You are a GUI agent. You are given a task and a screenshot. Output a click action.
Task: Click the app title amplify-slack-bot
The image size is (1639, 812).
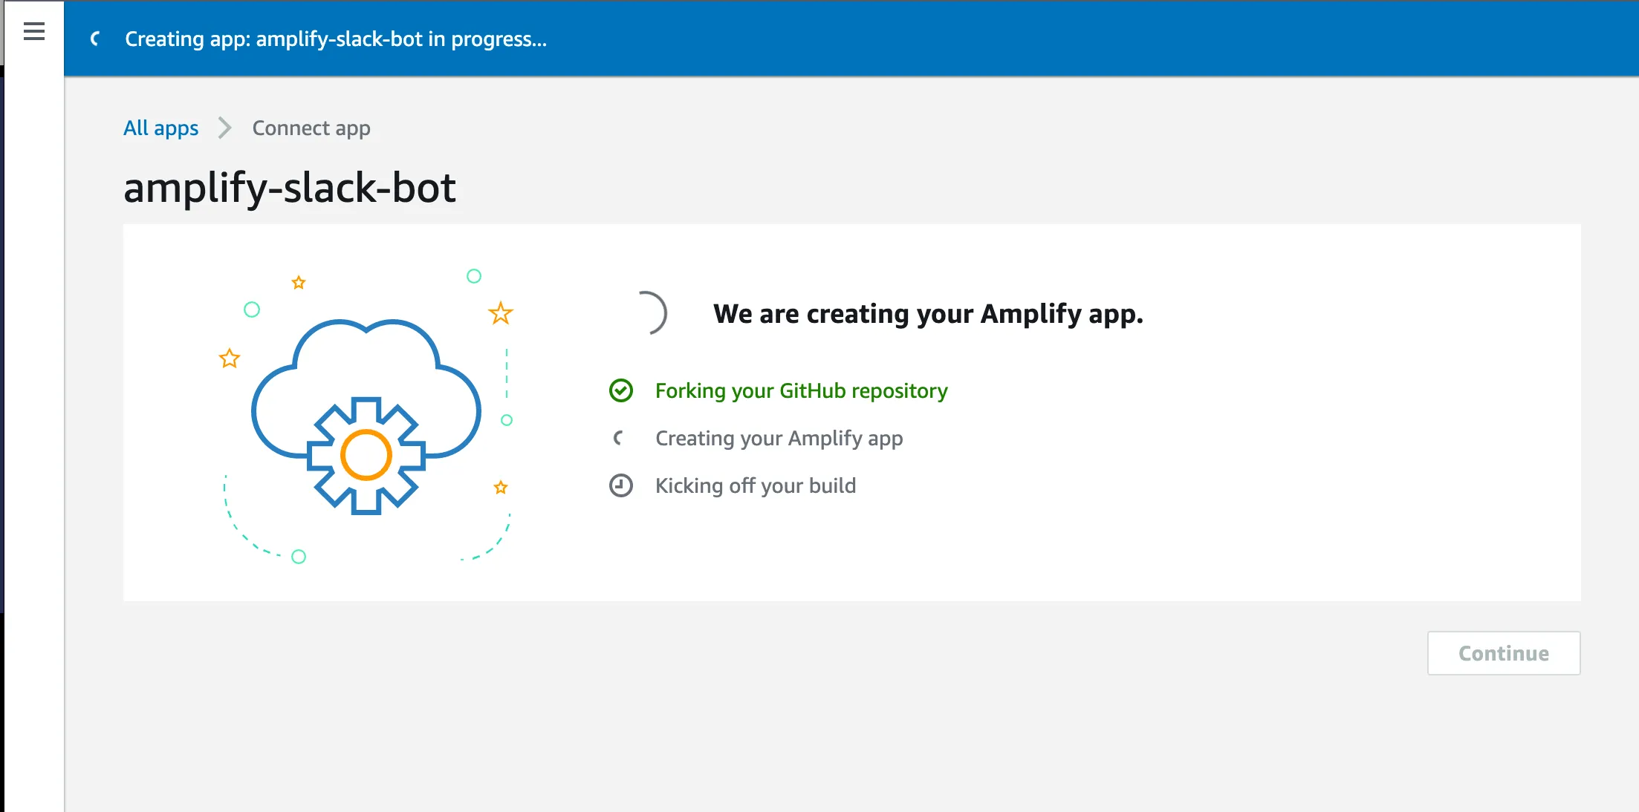click(290, 187)
